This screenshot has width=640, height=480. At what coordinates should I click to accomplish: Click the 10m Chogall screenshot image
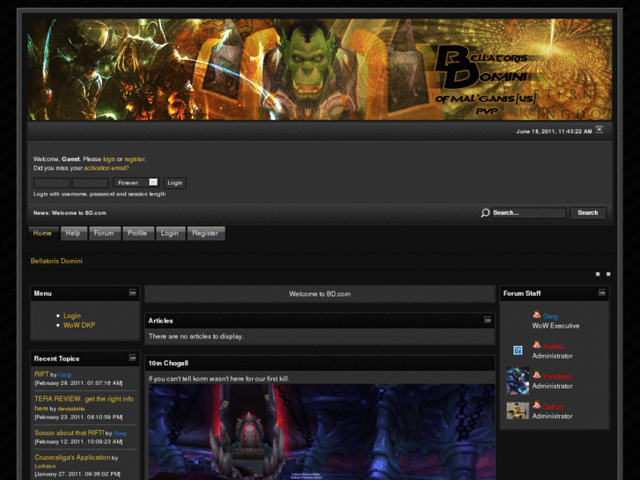tap(321, 432)
